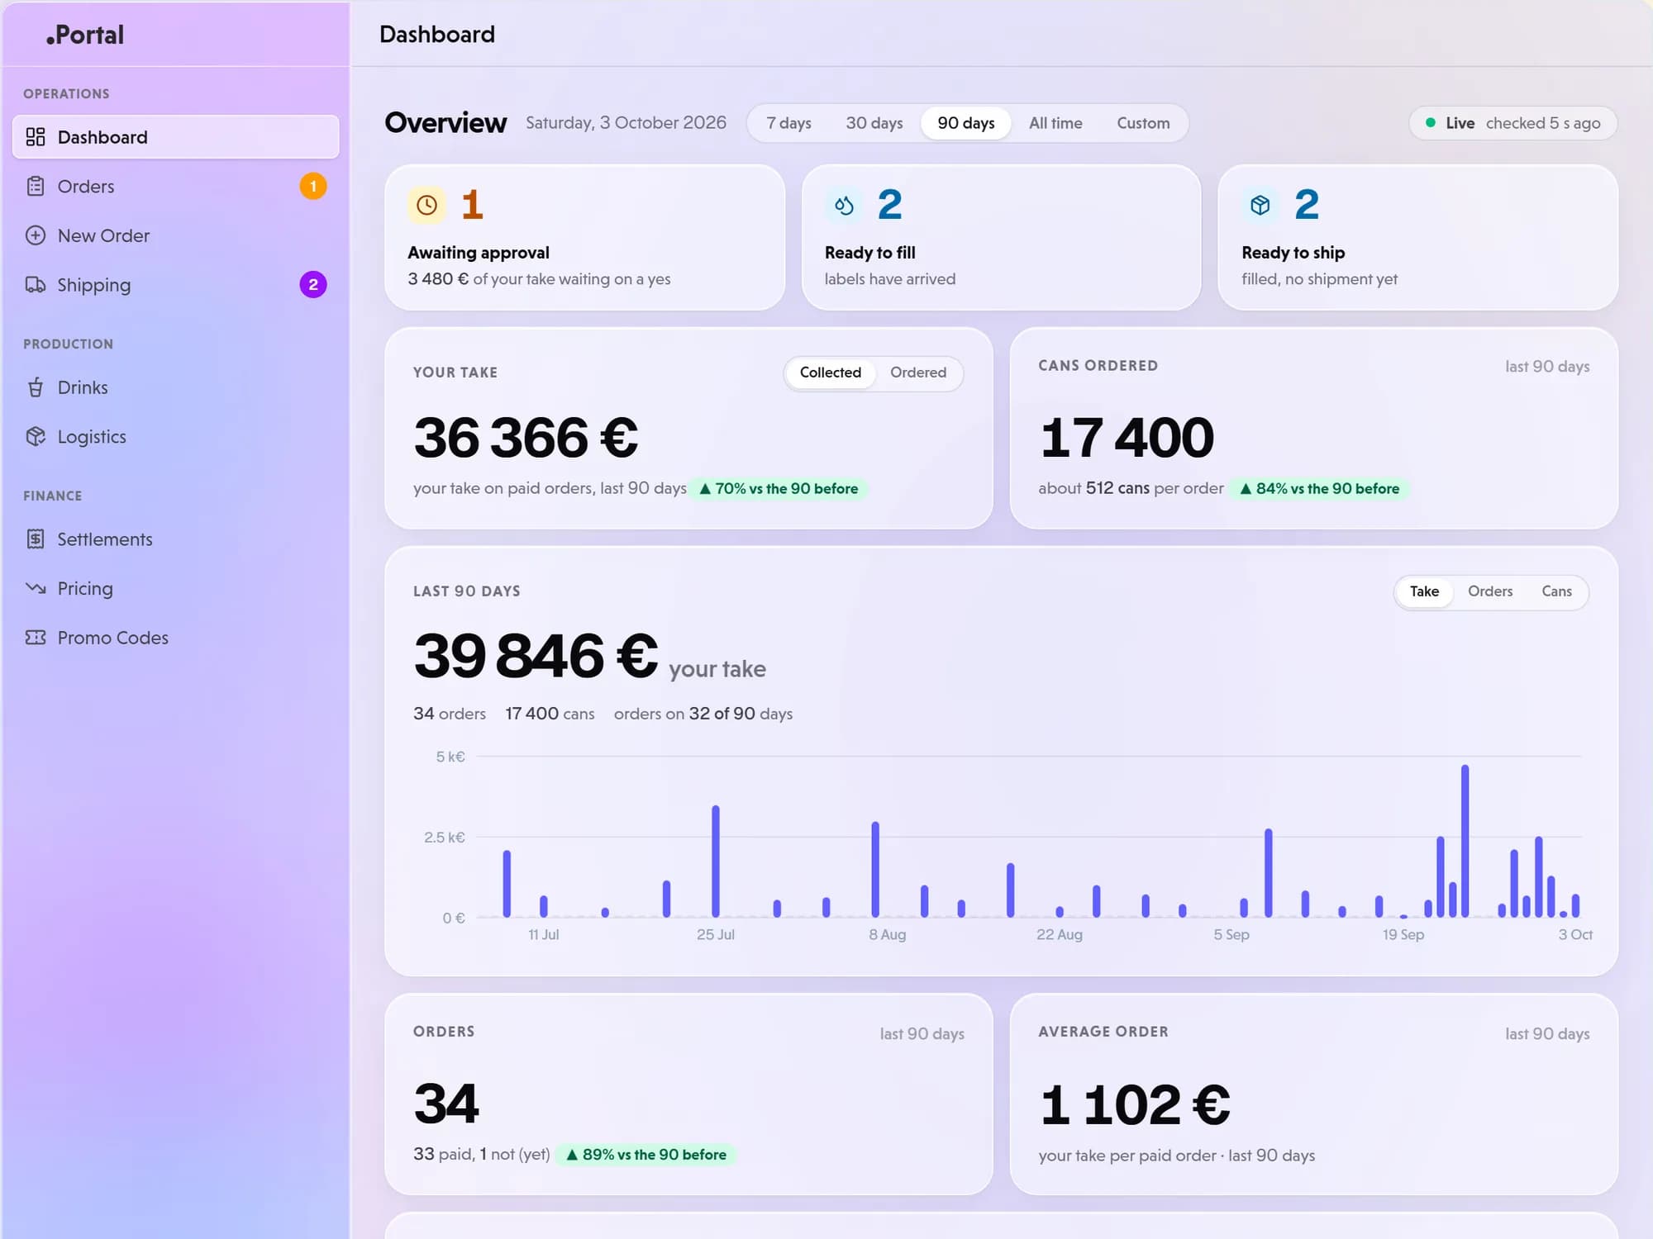Click the package icon on Ready to ship card
1653x1239 pixels.
tap(1260, 205)
